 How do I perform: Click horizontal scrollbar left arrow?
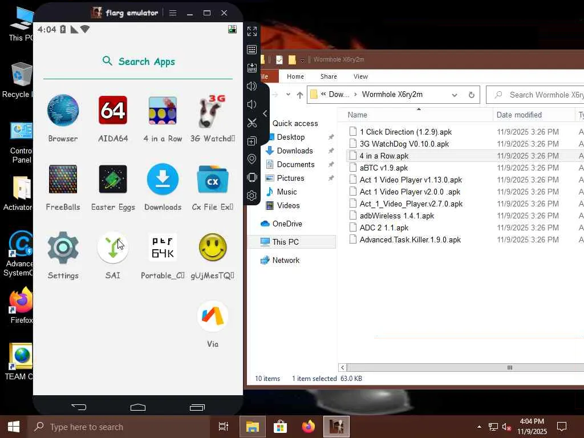pos(343,368)
